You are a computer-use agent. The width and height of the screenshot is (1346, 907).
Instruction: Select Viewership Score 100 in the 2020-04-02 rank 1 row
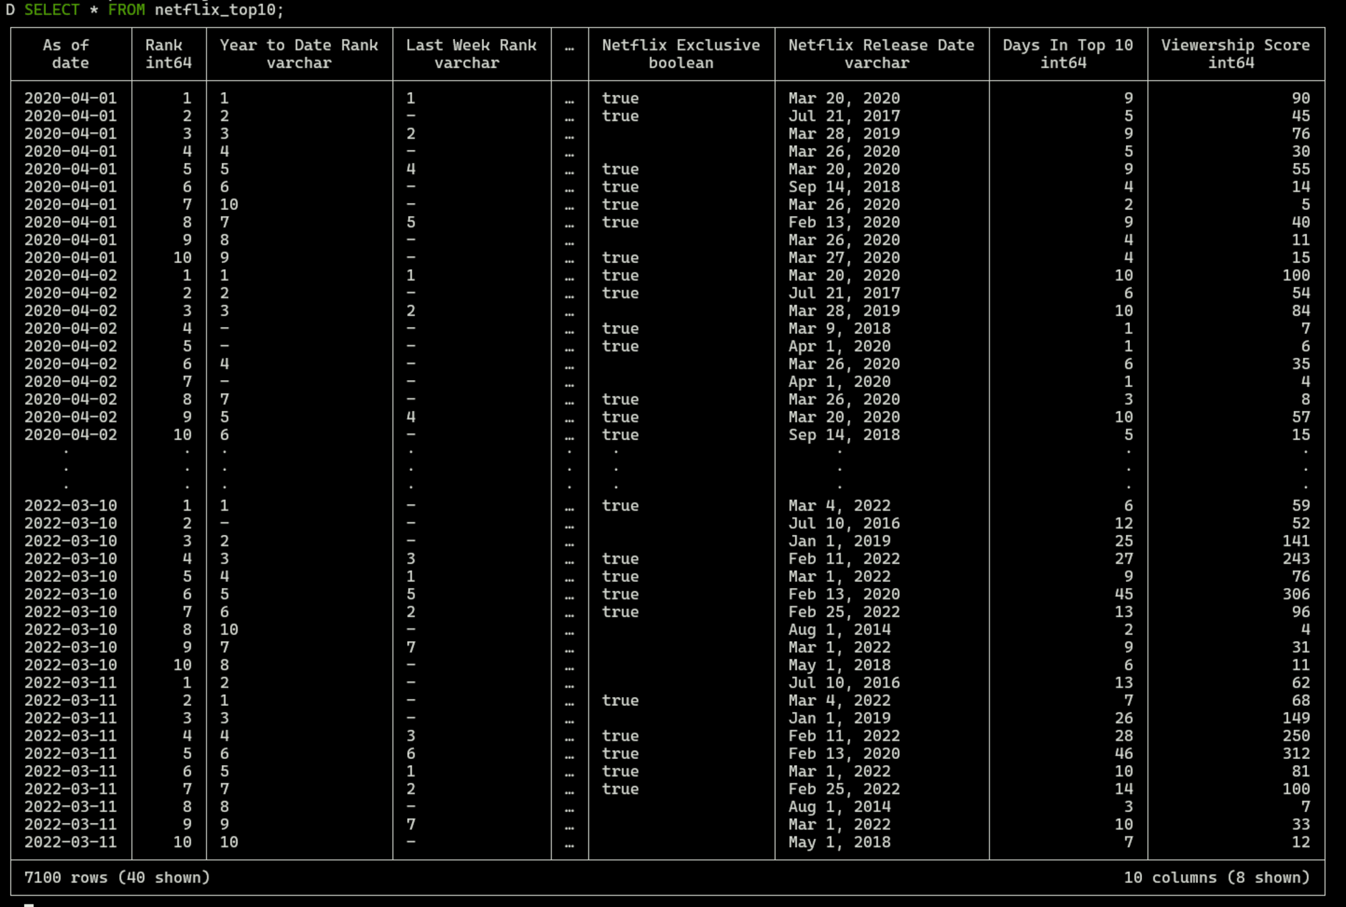[1296, 275]
